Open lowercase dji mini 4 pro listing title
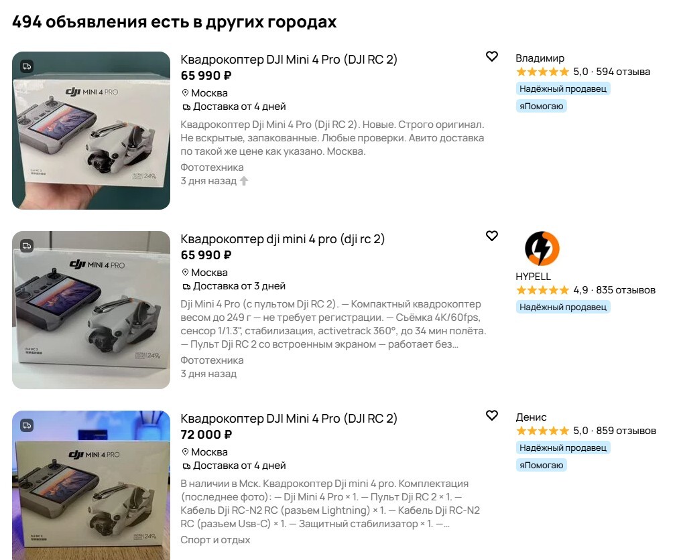The image size is (683, 560). tap(283, 238)
